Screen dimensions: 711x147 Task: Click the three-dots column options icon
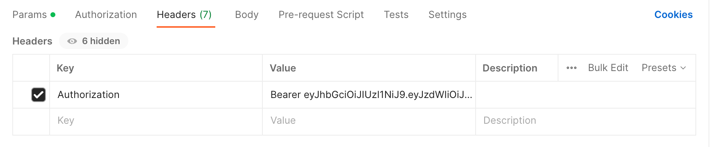[x=572, y=68]
